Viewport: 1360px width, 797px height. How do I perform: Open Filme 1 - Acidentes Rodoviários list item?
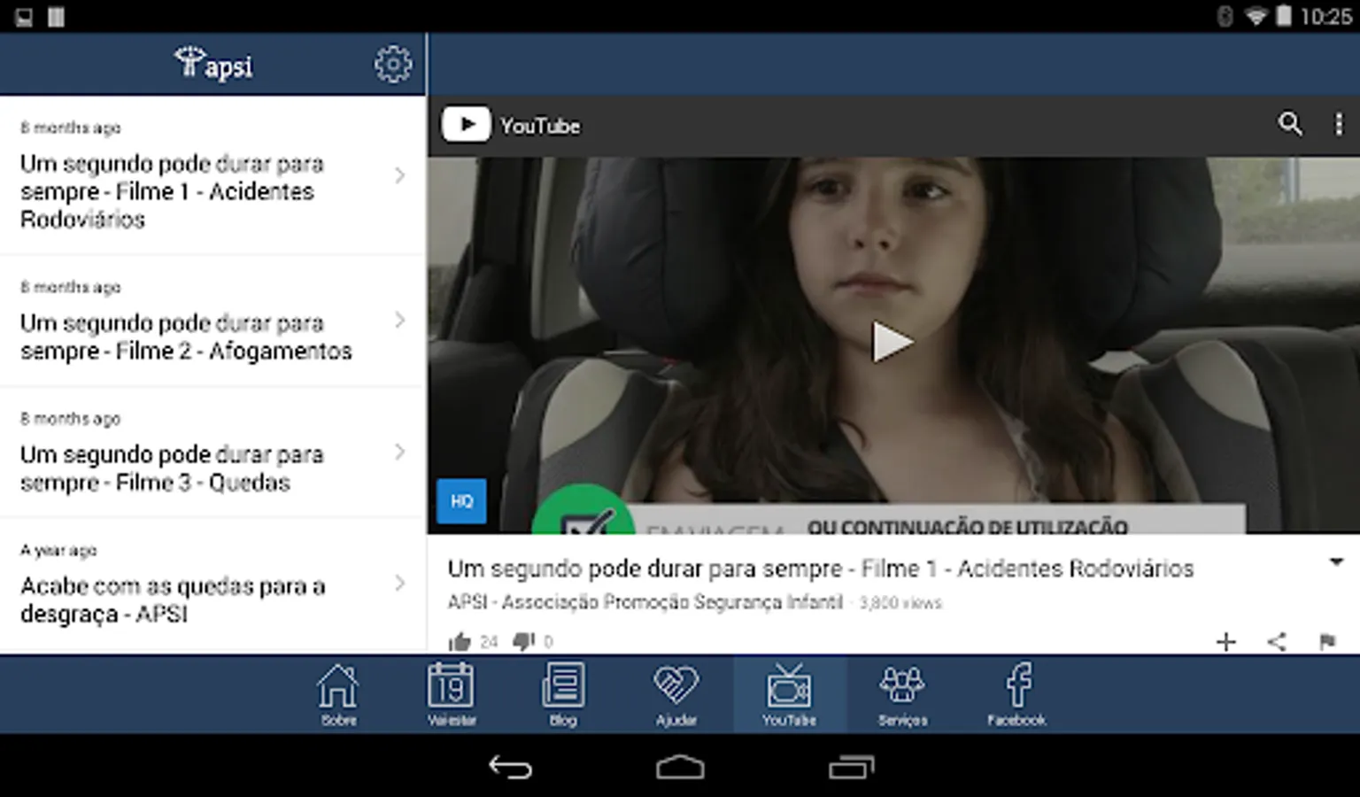(212, 176)
